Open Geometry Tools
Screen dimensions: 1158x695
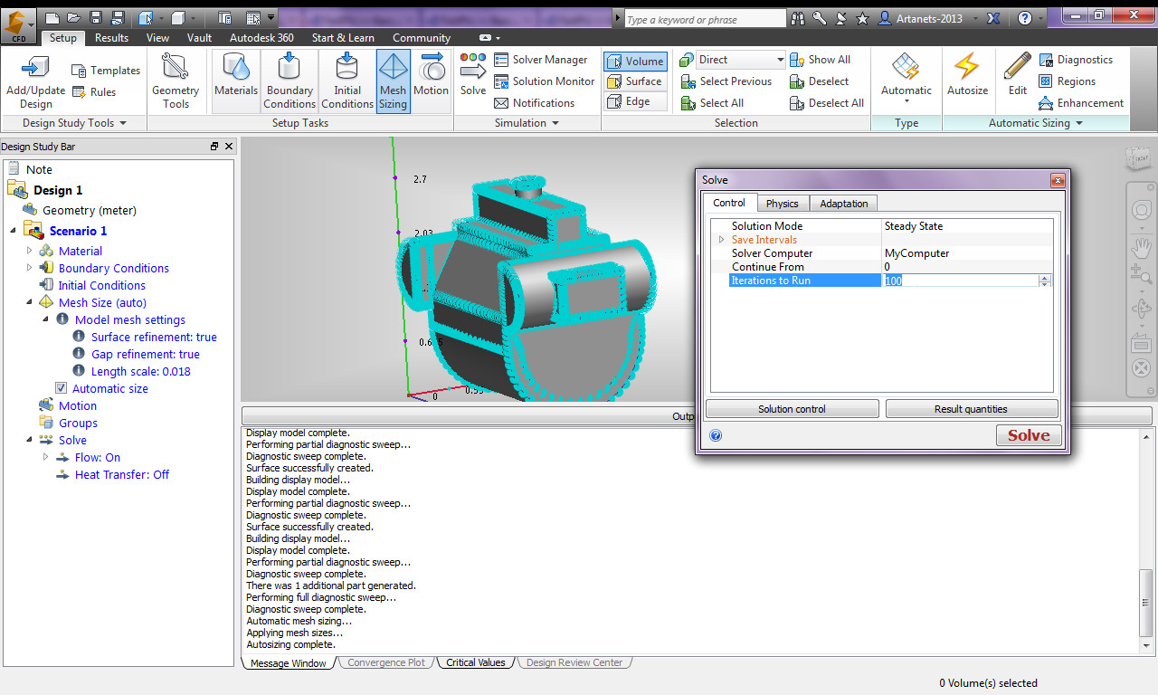tap(176, 81)
